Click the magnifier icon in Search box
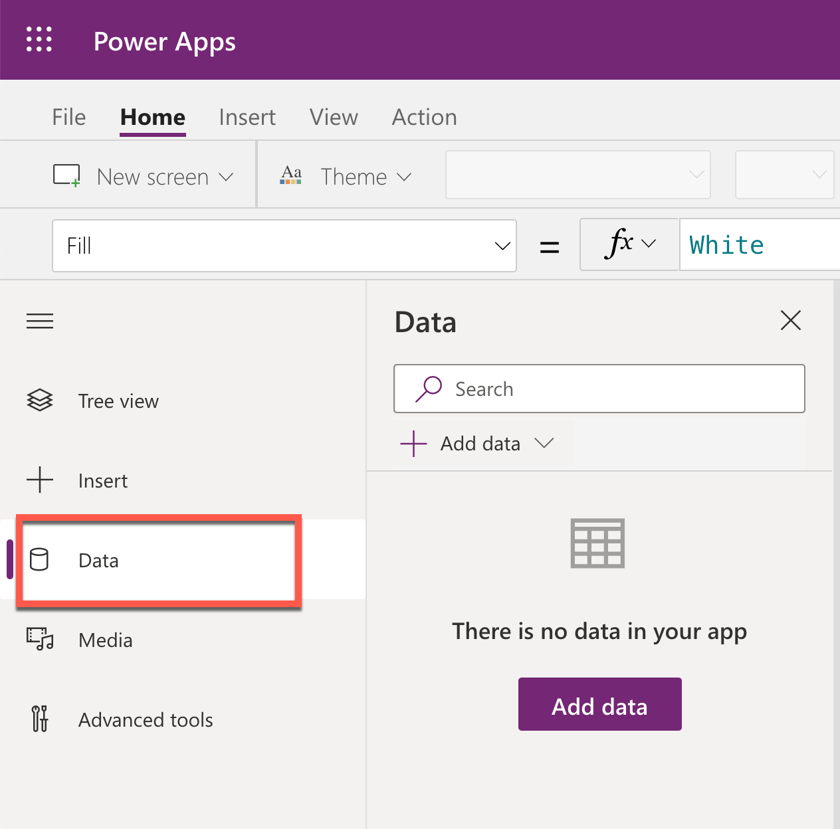The height and width of the screenshot is (829, 840). pyautogui.click(x=429, y=389)
